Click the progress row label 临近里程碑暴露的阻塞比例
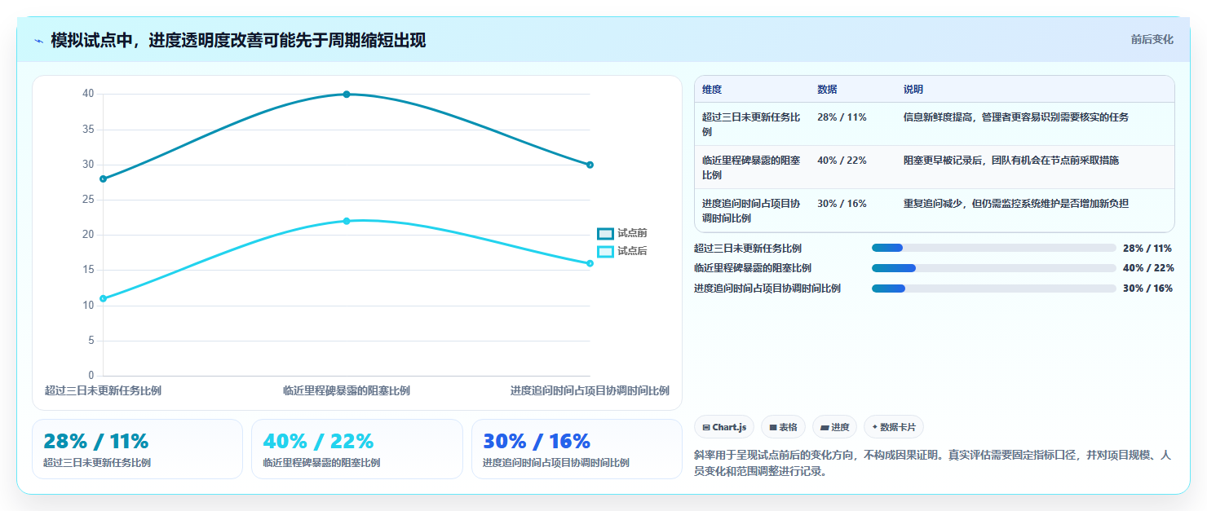This screenshot has height=511, width=1207. tap(753, 268)
